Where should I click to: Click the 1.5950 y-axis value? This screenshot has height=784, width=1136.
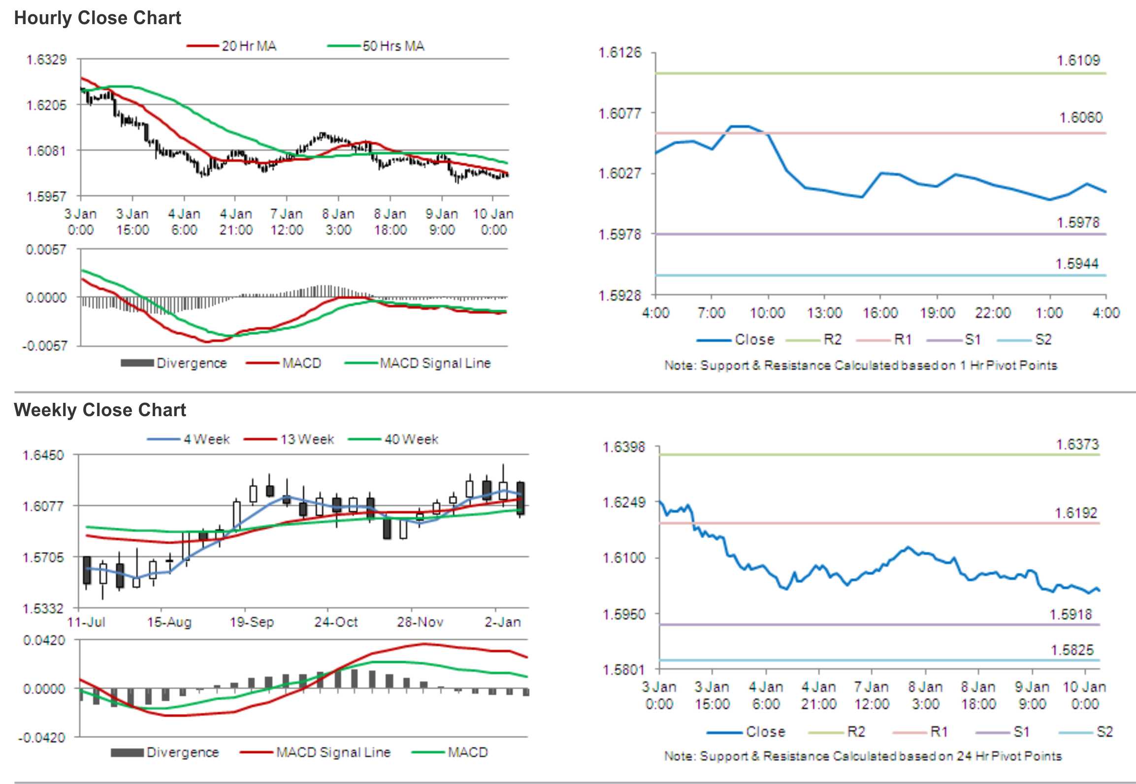(624, 615)
